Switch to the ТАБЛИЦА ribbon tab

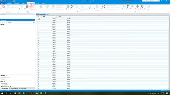(17, 3)
